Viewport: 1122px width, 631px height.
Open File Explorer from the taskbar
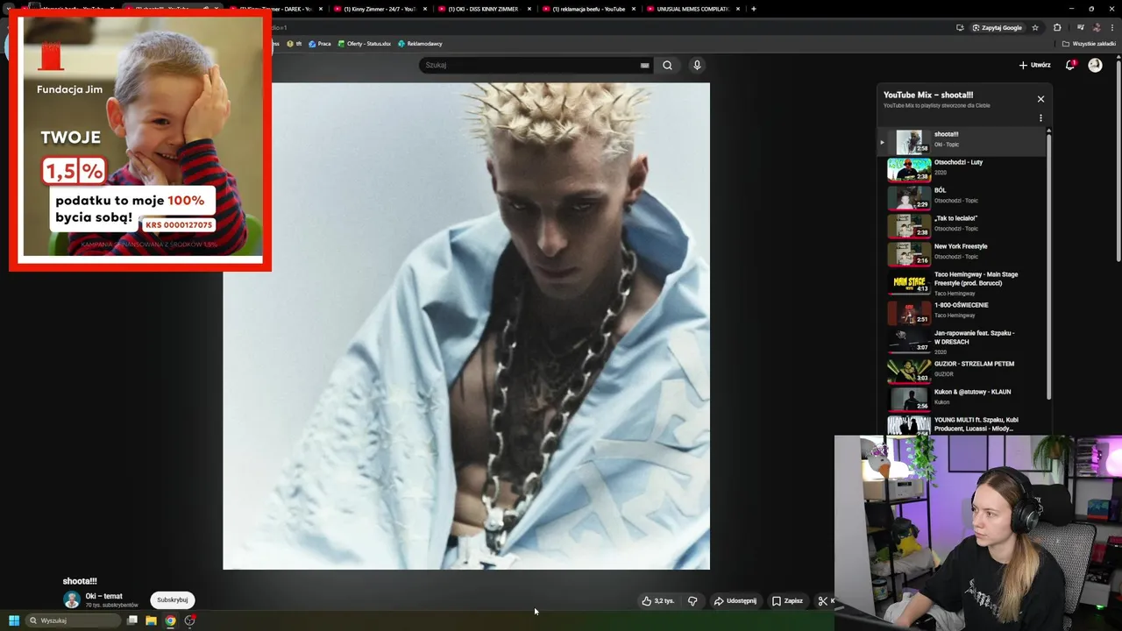pos(151,620)
